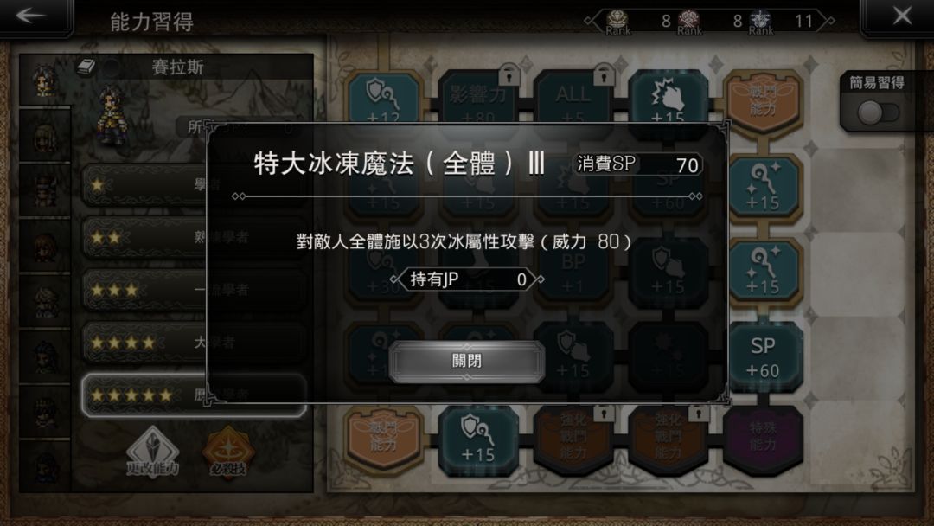This screenshot has height=526, width=934.
Task: Open the 更改能力 crystal icon
Action: pos(152,452)
